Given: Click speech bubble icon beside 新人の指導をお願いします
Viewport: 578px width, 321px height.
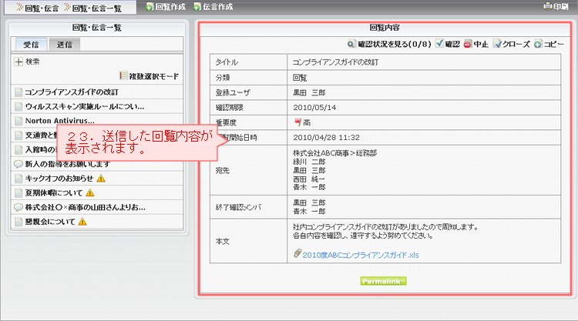Looking at the screenshot, I should [18, 164].
